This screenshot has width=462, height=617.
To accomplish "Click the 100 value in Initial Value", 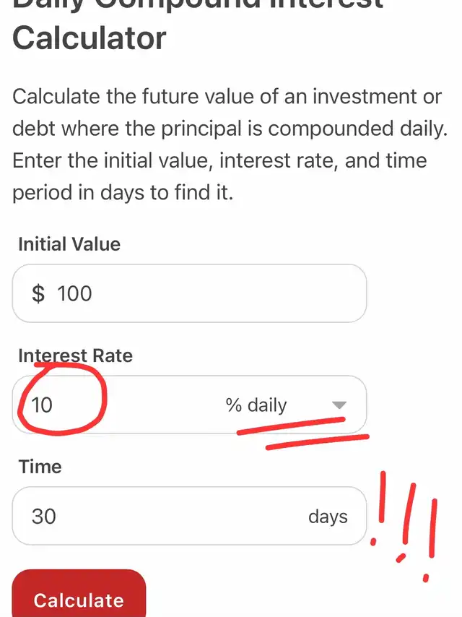I will (x=75, y=293).
